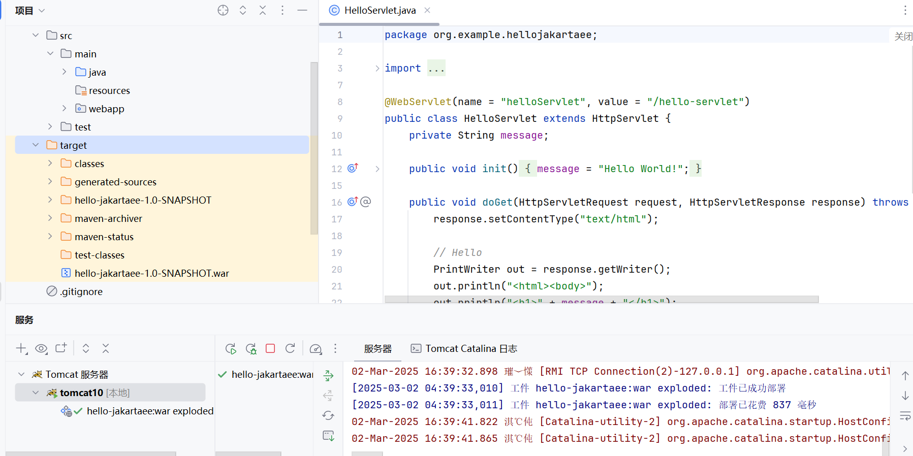The image size is (913, 456).
Task: Expand the maven-status folder
Action: point(50,236)
